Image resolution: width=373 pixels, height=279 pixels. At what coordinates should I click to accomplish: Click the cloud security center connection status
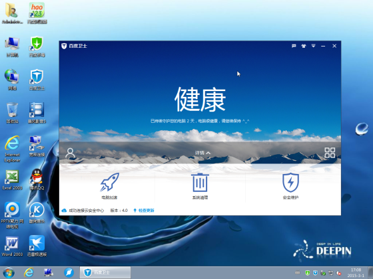click(x=83, y=210)
